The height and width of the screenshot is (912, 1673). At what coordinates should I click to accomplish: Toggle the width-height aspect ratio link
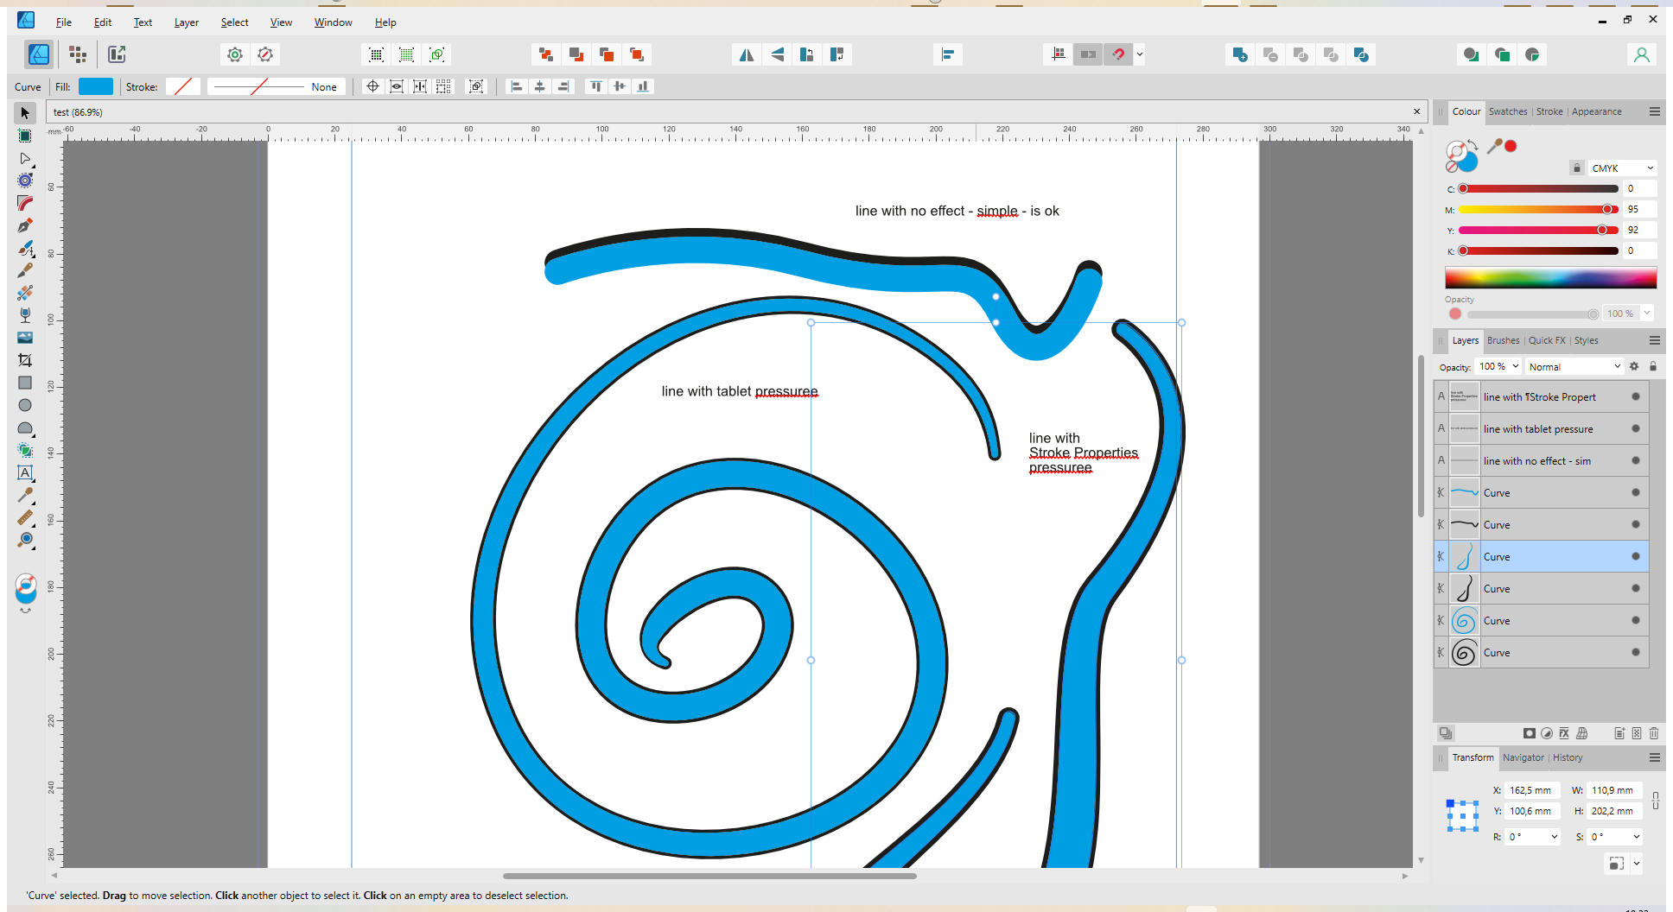point(1655,801)
